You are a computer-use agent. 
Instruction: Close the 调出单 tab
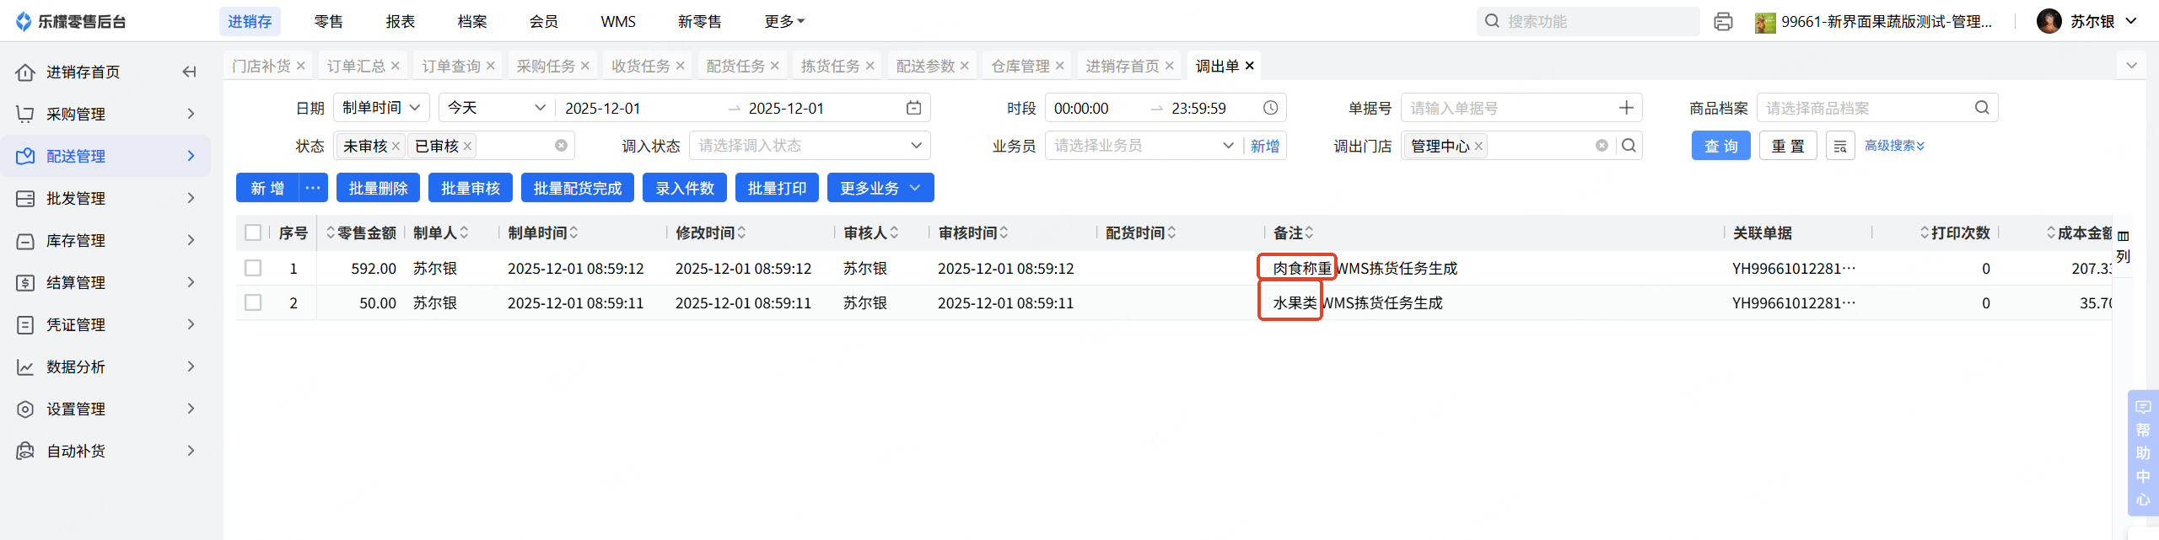1250,66
